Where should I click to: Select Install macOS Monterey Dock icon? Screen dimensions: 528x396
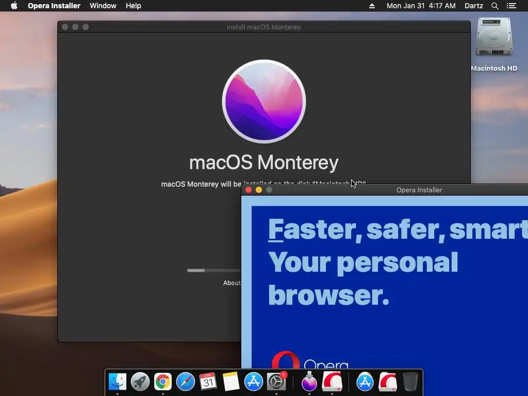click(x=309, y=382)
